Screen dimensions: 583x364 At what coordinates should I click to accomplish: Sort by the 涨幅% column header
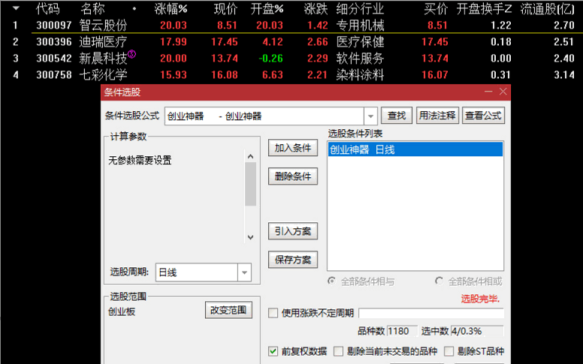(x=171, y=8)
